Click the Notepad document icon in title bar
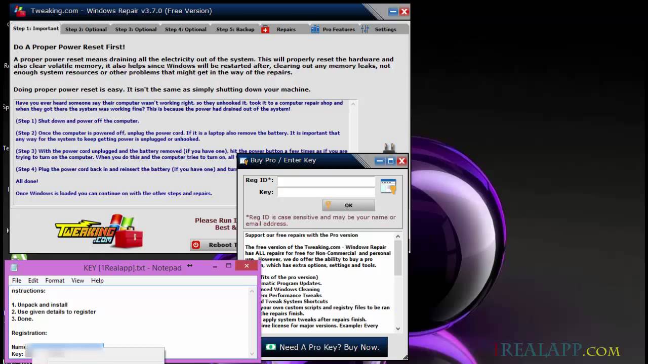 pyautogui.click(x=14, y=267)
